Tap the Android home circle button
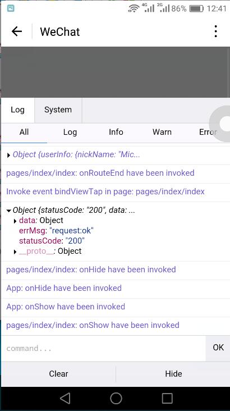The width and height of the screenshot is (230, 411). tap(116, 399)
